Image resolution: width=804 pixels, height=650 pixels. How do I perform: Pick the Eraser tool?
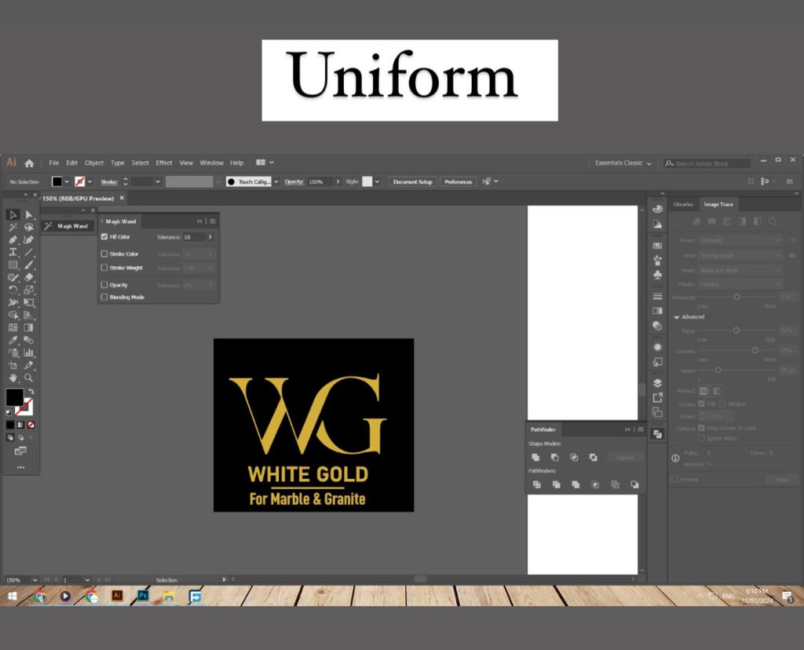29,277
